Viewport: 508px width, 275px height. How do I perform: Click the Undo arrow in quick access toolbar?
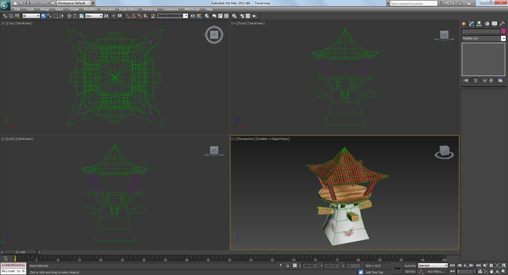point(34,3)
